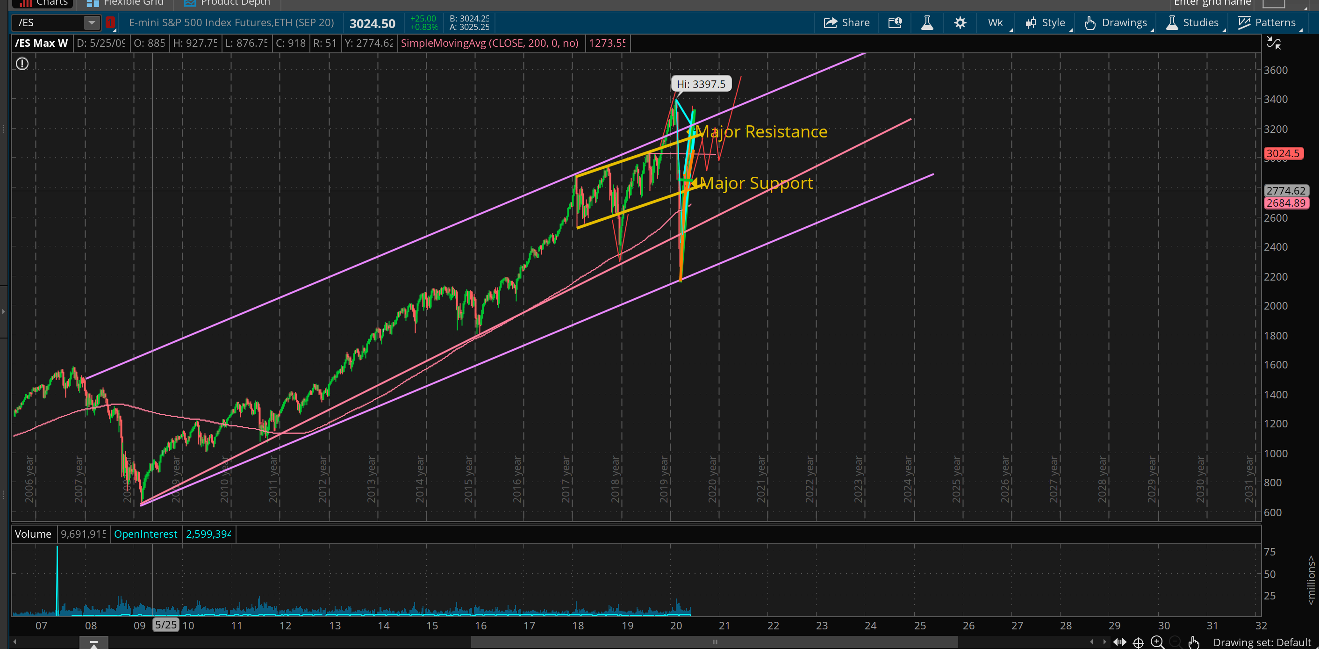Select the pointing hand drawing tool

[x=1194, y=642]
